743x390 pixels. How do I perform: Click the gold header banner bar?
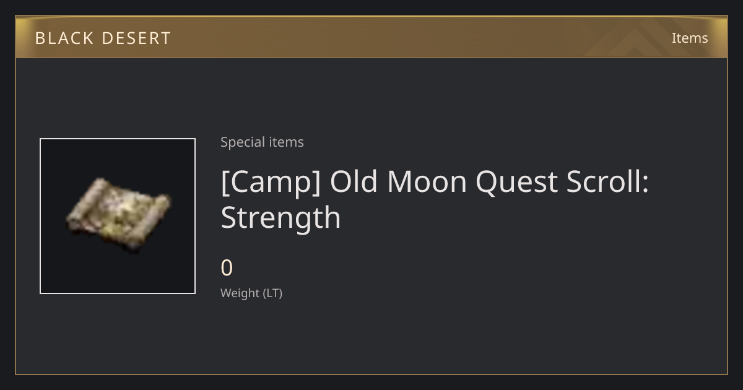tap(371, 37)
